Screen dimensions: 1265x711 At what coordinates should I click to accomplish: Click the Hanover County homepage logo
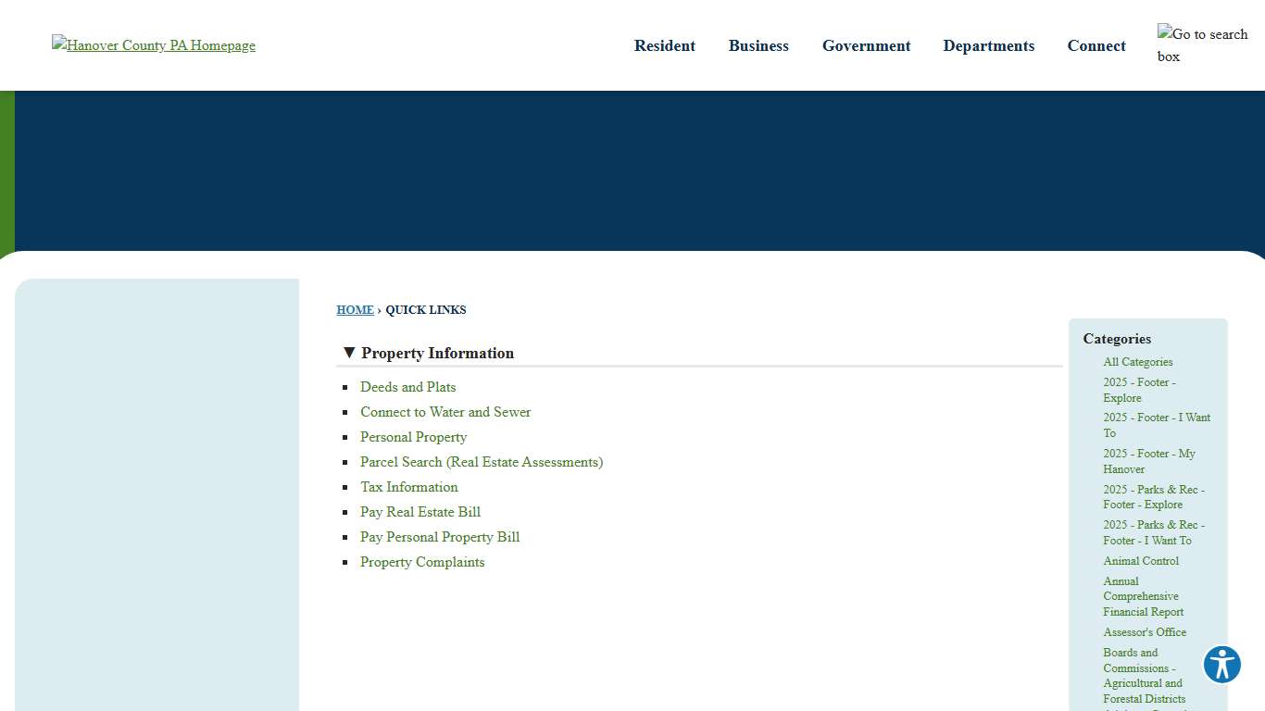click(x=153, y=44)
